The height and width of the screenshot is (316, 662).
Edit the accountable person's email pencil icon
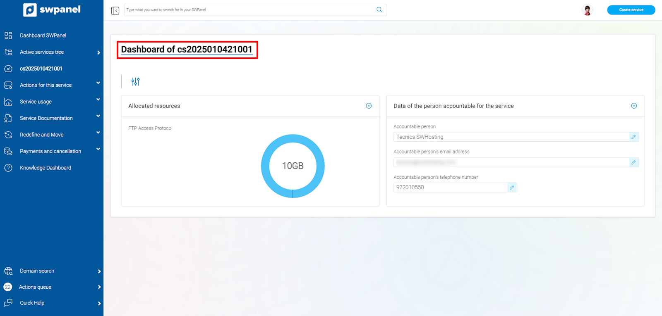tap(633, 163)
